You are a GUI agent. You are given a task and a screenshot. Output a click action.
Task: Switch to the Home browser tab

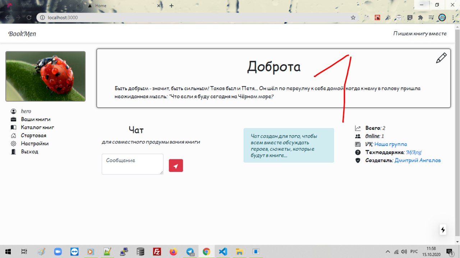pos(122,6)
